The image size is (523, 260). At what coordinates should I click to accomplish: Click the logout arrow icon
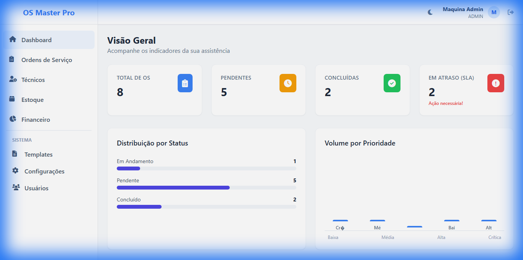tap(511, 12)
